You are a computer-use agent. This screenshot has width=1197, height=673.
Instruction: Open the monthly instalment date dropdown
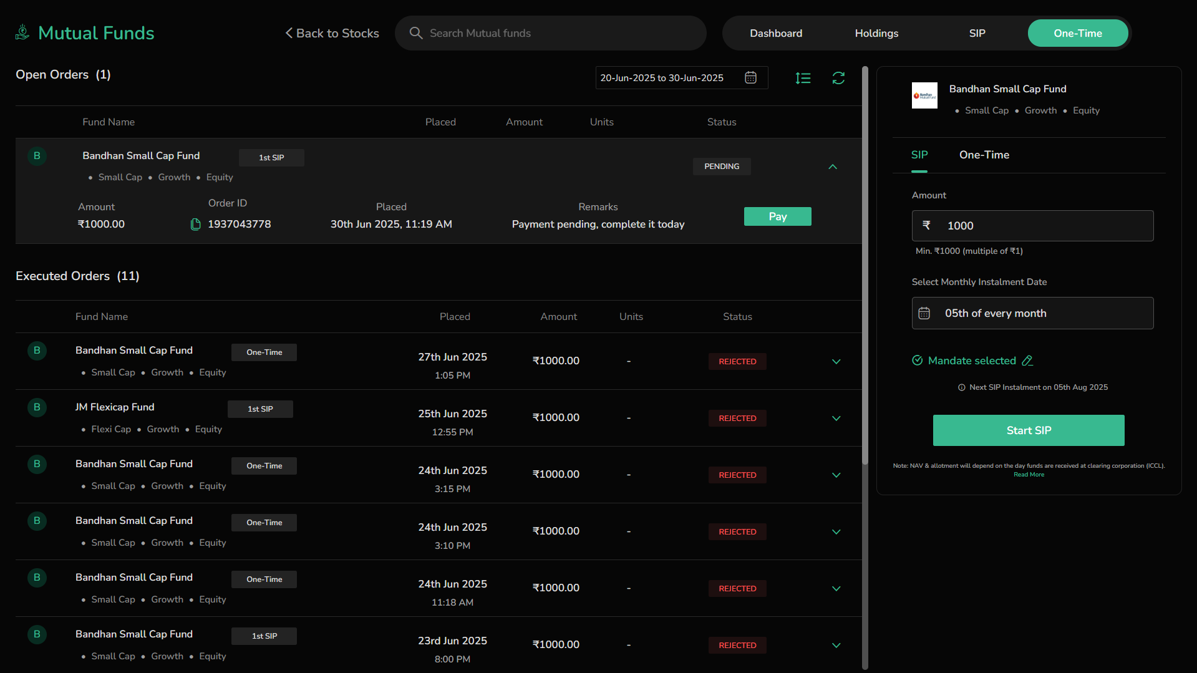[x=1032, y=313]
